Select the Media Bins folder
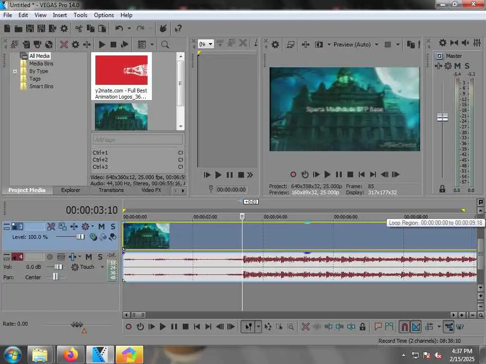 click(x=41, y=64)
